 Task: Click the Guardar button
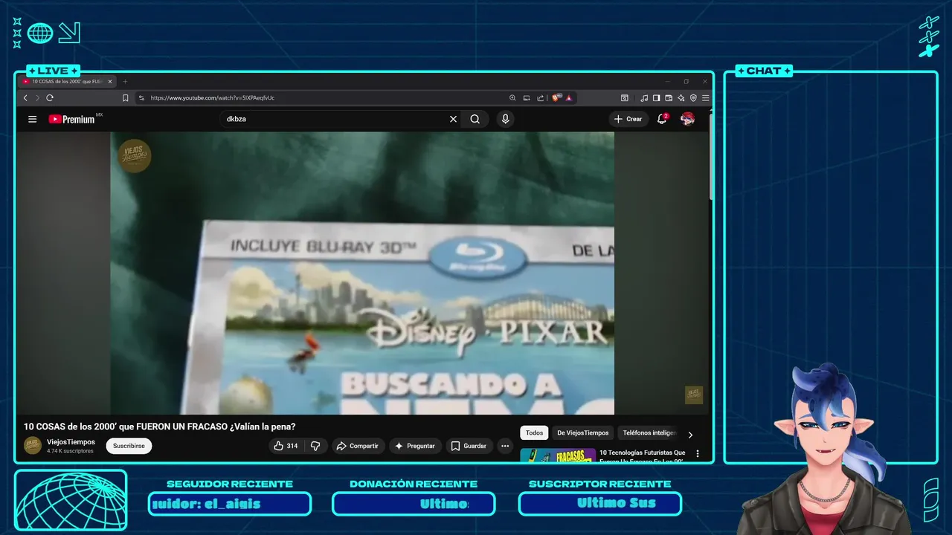click(x=469, y=446)
